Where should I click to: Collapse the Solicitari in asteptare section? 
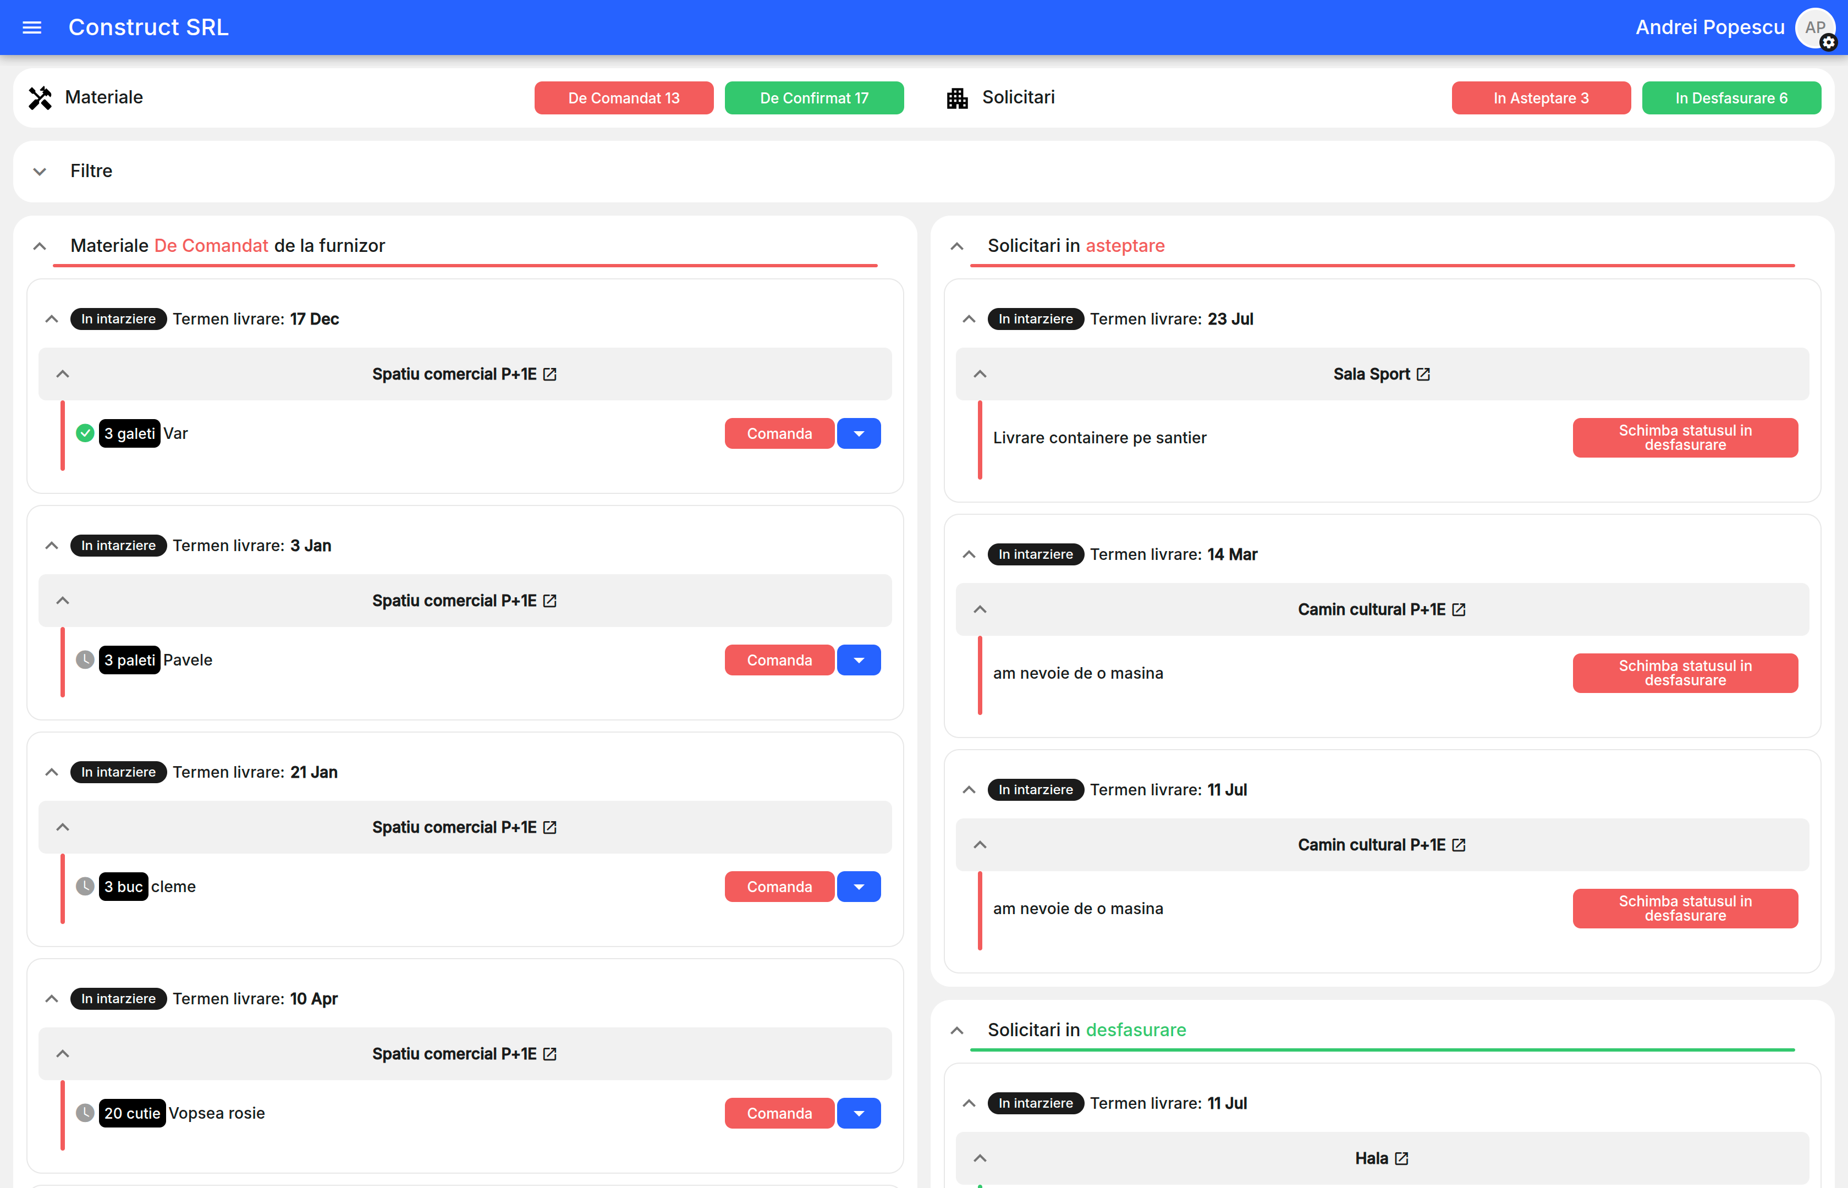pos(956,246)
